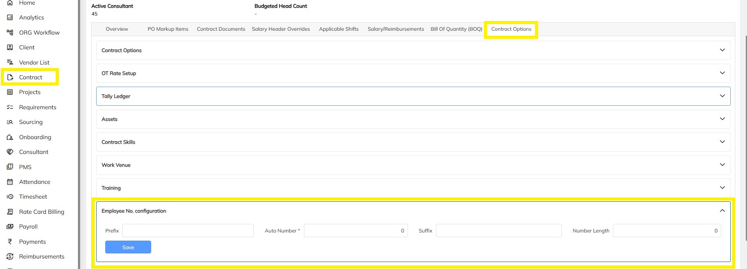The height and width of the screenshot is (269, 747).
Task: Expand the Work Venue chevron
Action: (x=722, y=165)
